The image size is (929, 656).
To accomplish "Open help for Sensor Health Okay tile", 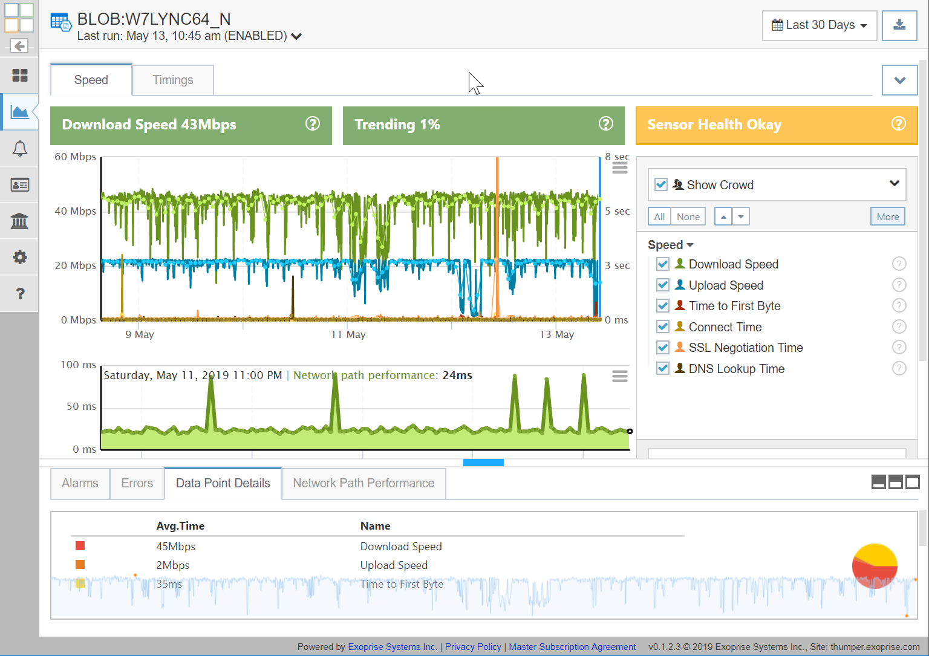I will 899,124.
